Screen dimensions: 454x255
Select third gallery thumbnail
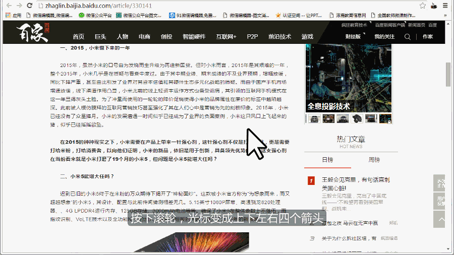coord(343,119)
